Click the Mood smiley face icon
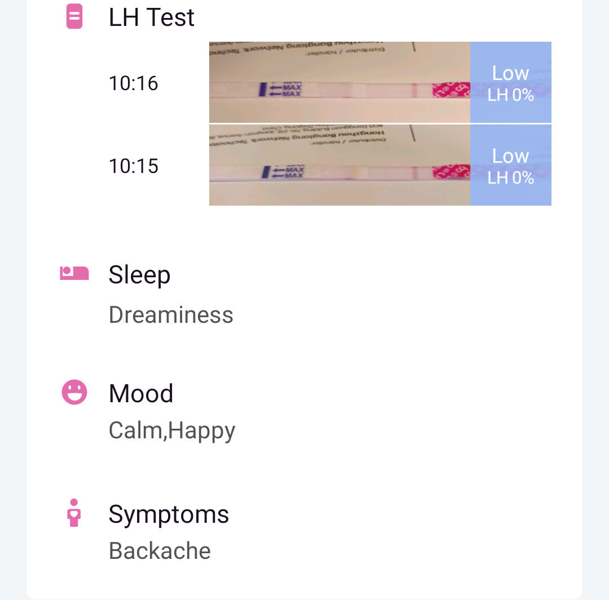 click(x=74, y=392)
